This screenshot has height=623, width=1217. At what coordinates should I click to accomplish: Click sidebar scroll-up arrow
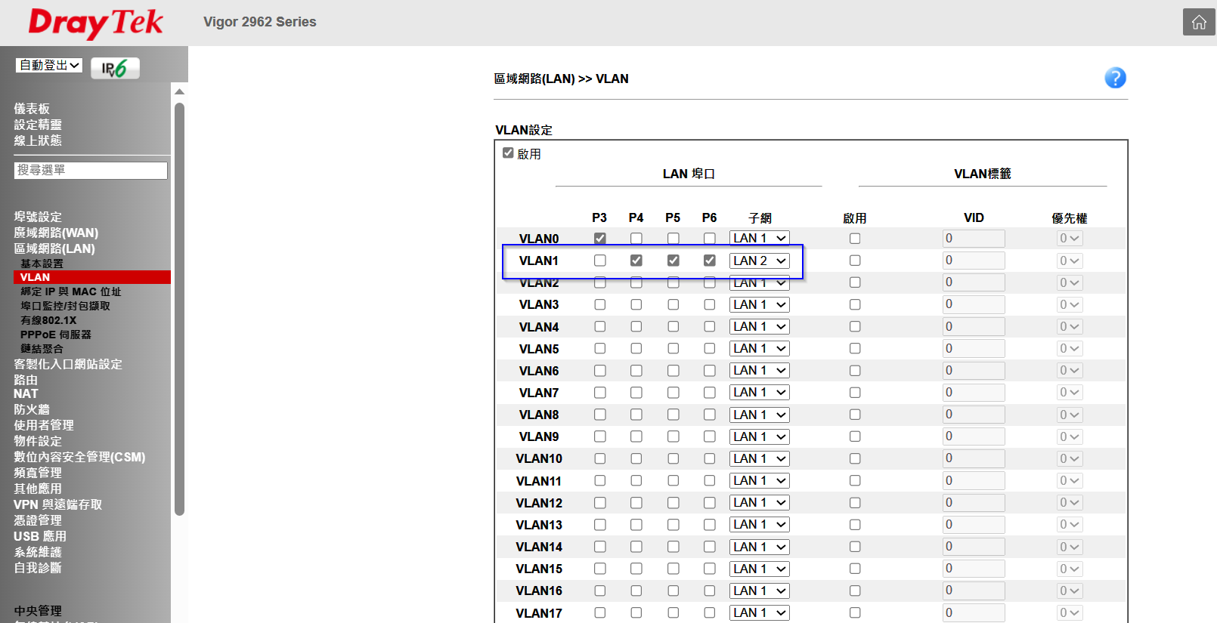pyautogui.click(x=179, y=91)
